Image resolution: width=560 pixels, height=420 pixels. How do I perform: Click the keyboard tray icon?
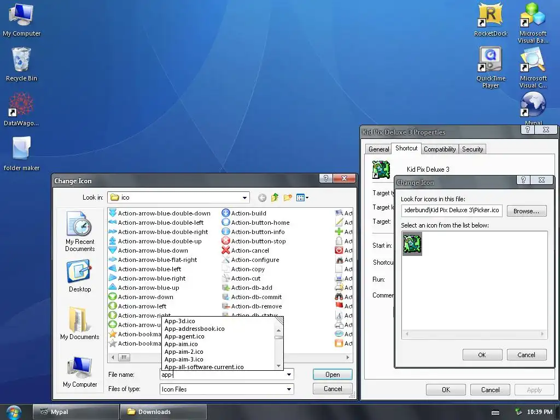(495, 412)
